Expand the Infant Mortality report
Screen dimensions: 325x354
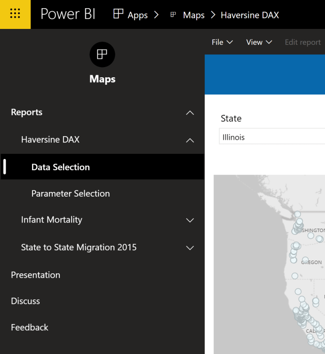tap(190, 220)
